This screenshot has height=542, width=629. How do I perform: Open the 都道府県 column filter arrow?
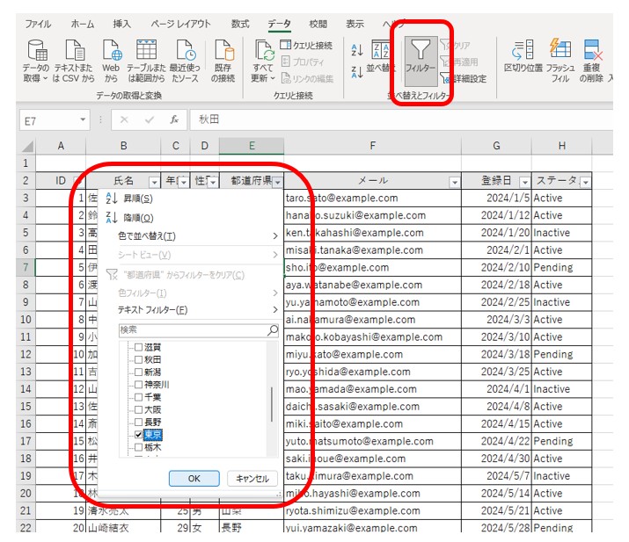[277, 182]
